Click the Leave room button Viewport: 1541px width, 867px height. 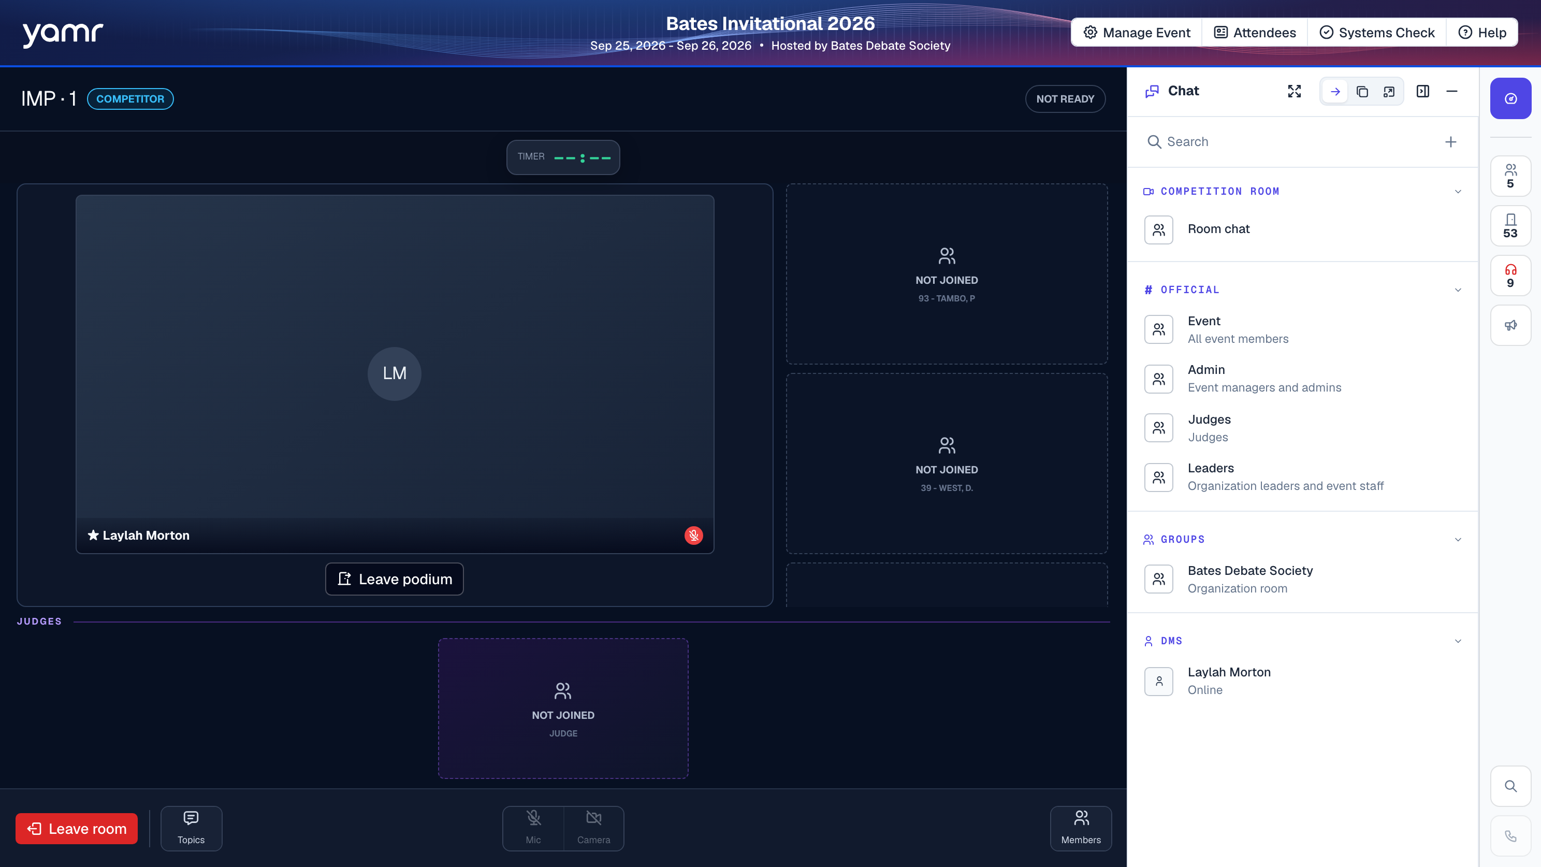click(x=77, y=829)
